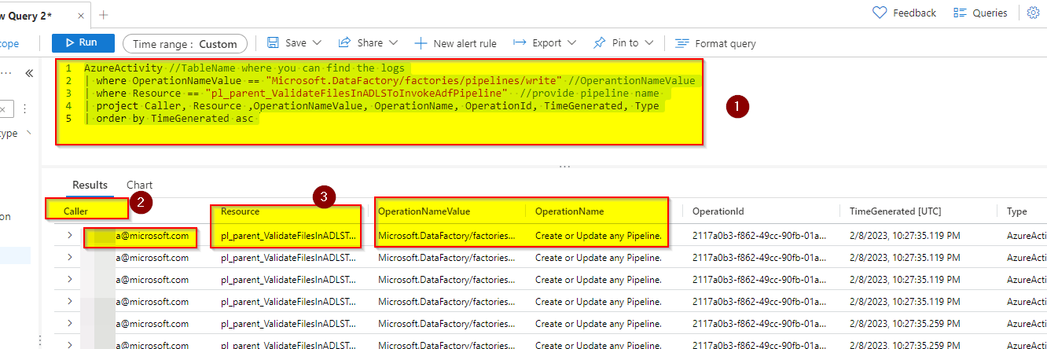The image size is (1047, 349).
Task: Open the Queries panel
Action: (x=980, y=13)
